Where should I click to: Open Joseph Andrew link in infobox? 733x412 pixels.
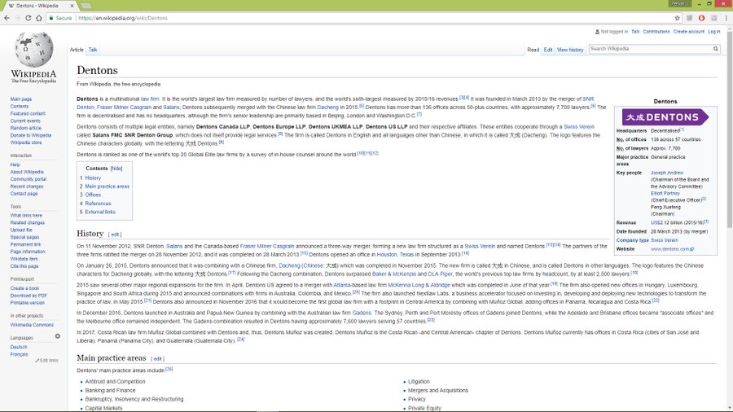click(x=666, y=173)
